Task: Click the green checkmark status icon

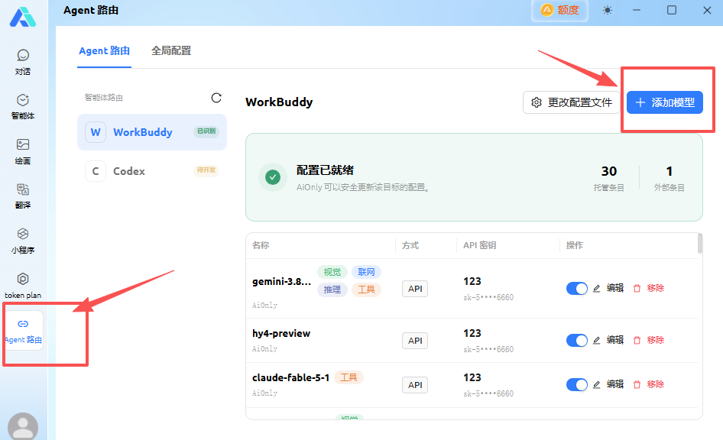Action: (273, 177)
